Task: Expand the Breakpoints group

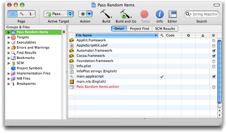Action: pos(9,84)
